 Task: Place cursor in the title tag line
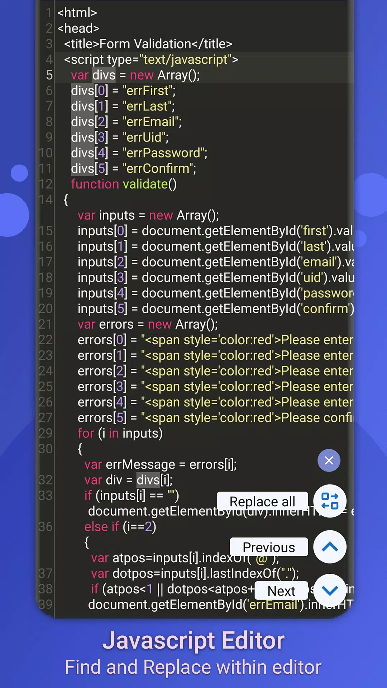pos(148,44)
